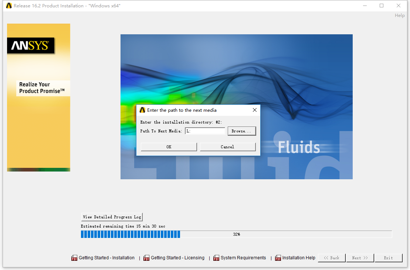410x270 pixels.
Task: Open the Installation Help document link
Action: point(299,258)
